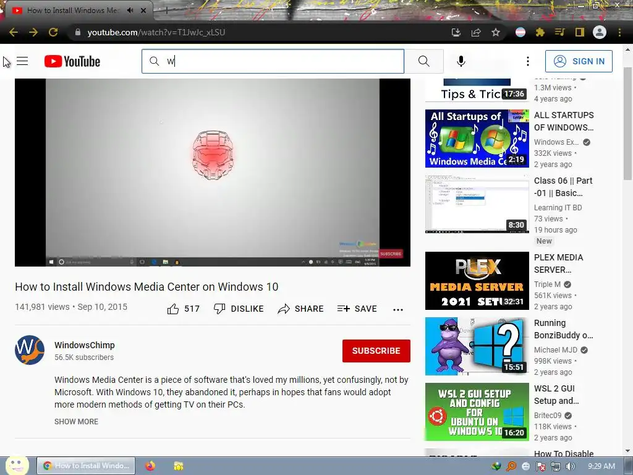The height and width of the screenshot is (475, 633).
Task: Click Michael MJD channel name
Action: pos(556,350)
